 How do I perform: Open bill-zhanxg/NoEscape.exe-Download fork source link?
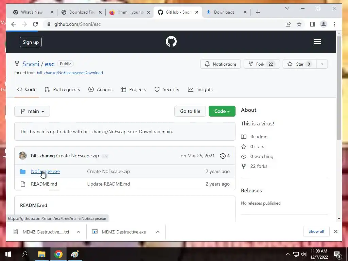70,73
